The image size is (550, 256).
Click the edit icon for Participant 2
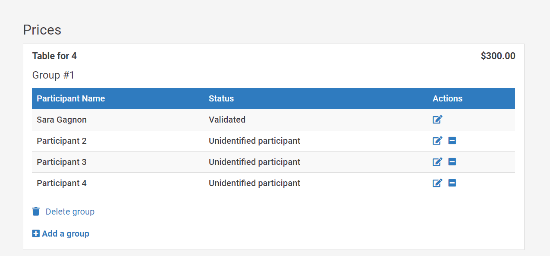(x=437, y=141)
